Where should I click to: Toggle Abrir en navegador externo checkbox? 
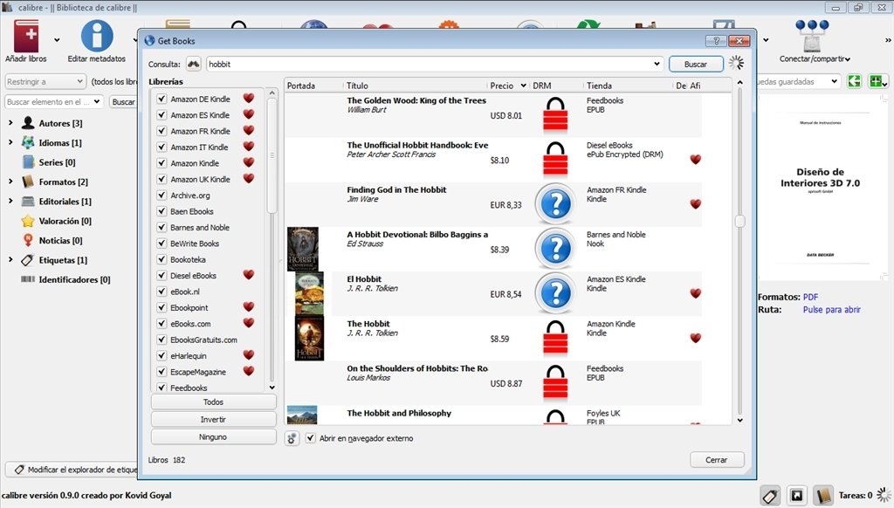[x=311, y=438]
